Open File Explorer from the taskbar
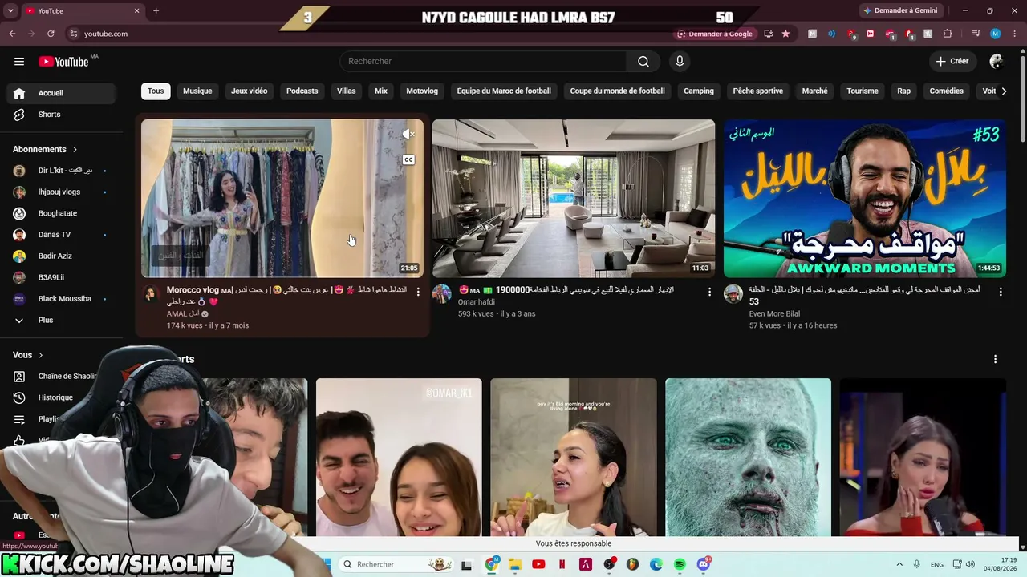Screen dimensions: 1027x577 point(515,564)
